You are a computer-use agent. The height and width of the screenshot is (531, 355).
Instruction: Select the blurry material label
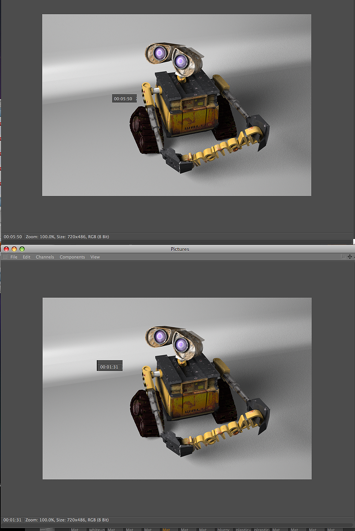pyautogui.click(x=223, y=529)
